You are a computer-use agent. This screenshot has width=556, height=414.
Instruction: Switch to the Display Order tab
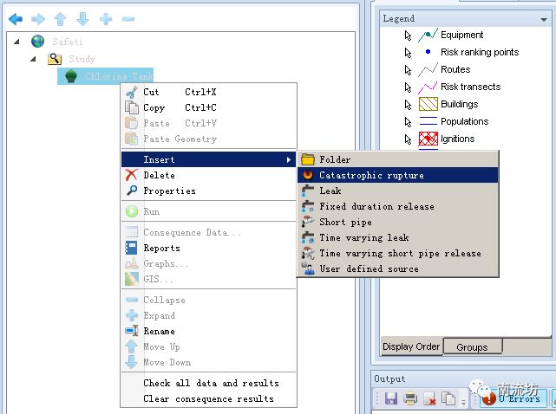coord(411,346)
